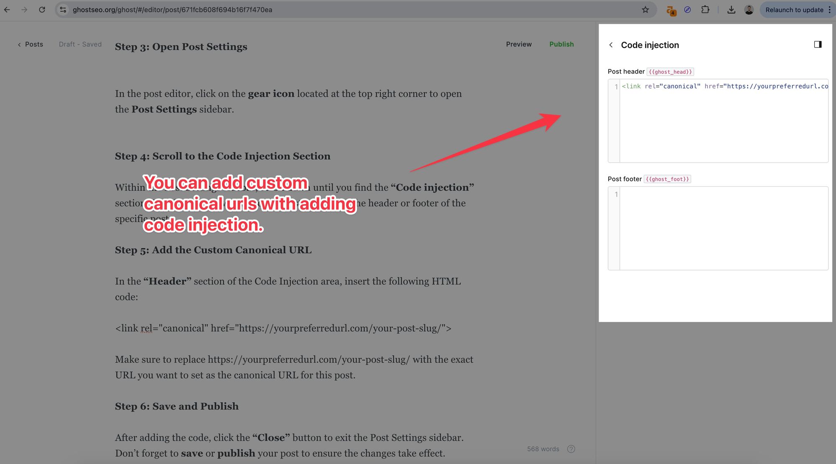Click the browser forward arrow
836x464 pixels.
coord(24,10)
